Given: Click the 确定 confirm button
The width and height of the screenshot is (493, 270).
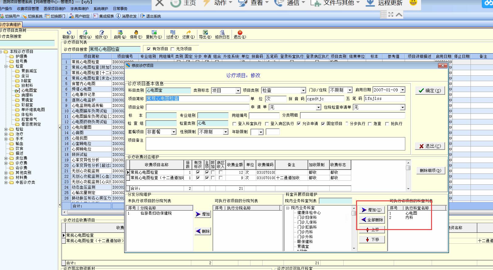Looking at the screenshot, I should (430, 91).
